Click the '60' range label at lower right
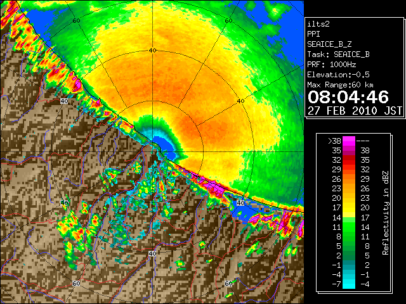Screen dimensions: 406x304 228,284
